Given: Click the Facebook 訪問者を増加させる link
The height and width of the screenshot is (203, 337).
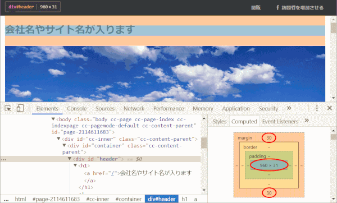Looking at the screenshot, I should (x=300, y=8).
